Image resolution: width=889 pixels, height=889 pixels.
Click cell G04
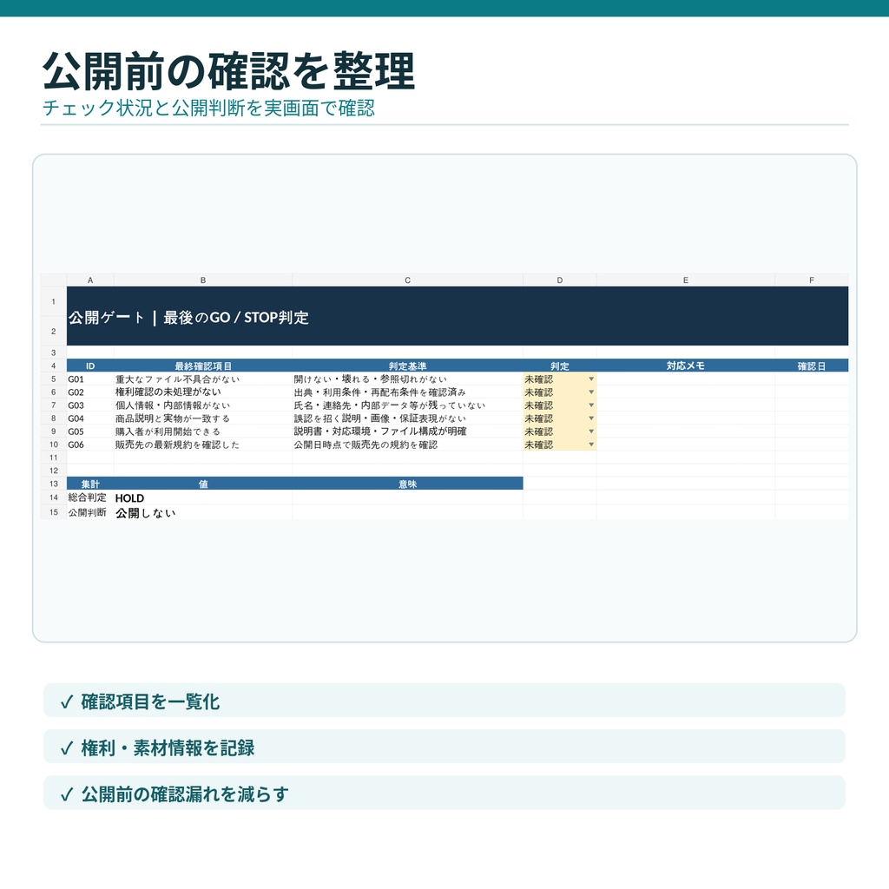pos(90,418)
